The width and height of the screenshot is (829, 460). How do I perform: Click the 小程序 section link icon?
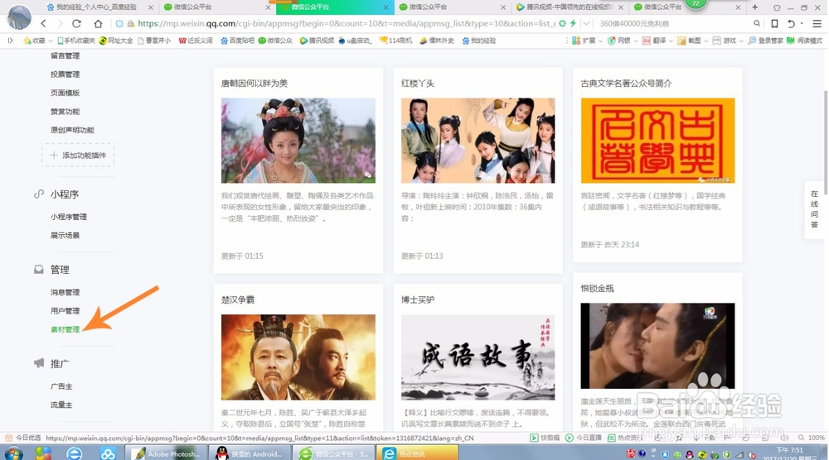[39, 194]
